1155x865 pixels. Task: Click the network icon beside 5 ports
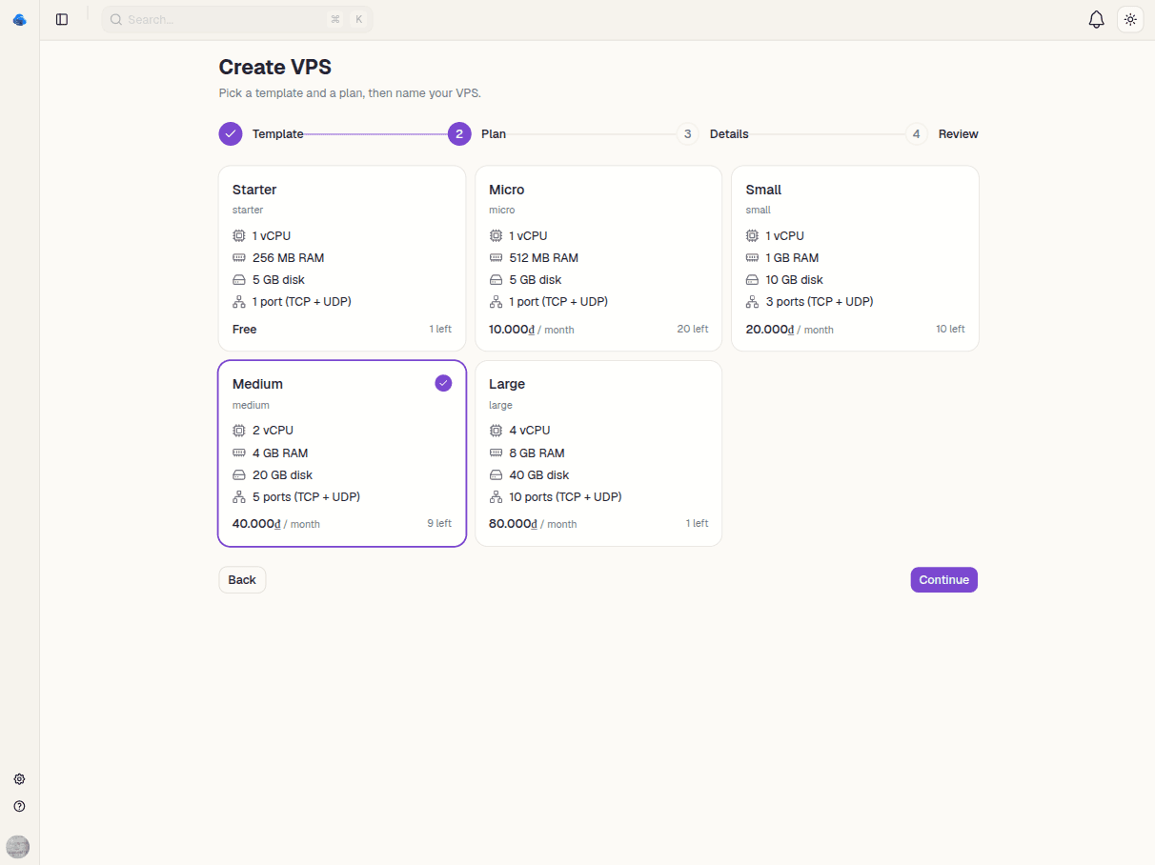pyautogui.click(x=239, y=497)
